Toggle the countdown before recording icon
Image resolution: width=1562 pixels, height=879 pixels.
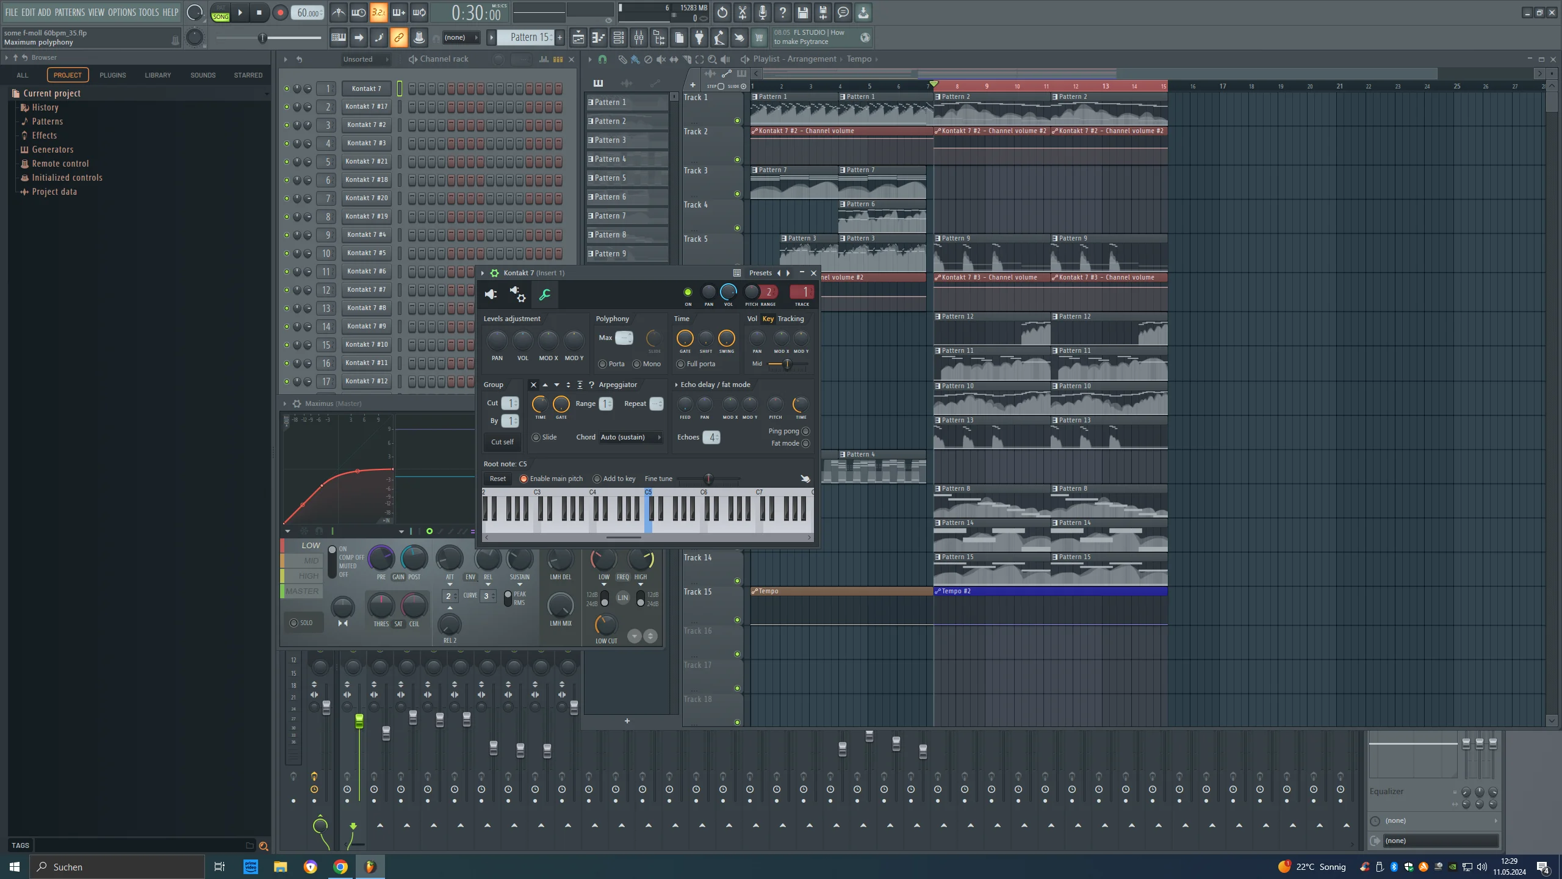tap(378, 12)
